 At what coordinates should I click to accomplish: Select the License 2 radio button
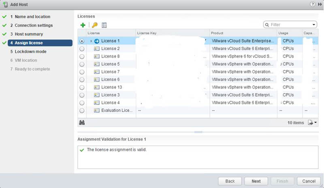pos(82,49)
